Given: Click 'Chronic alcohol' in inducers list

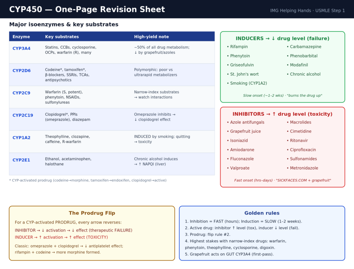Looking at the screenshot, I should click(304, 74).
